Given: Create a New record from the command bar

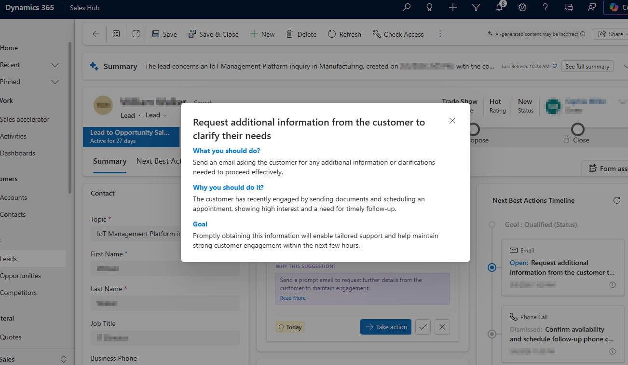Looking at the screenshot, I should (262, 34).
